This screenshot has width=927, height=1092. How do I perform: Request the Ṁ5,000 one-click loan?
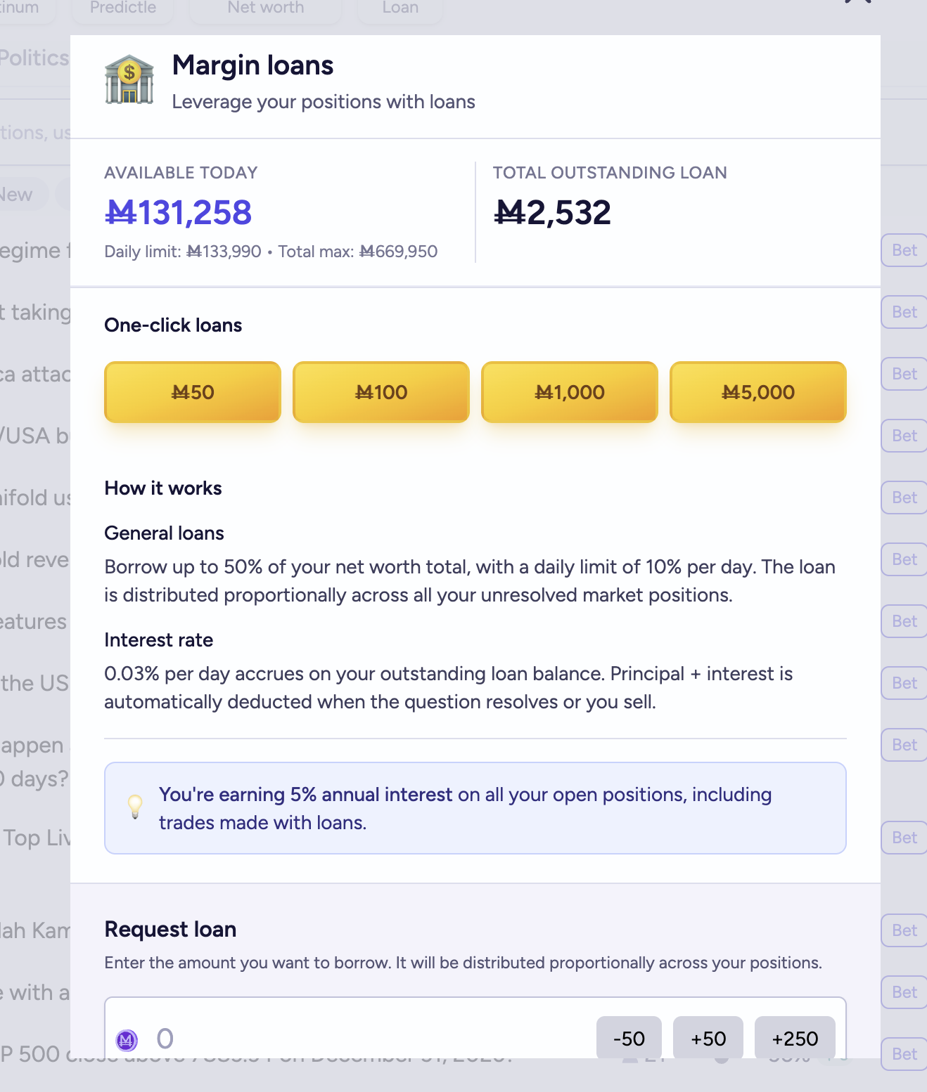pos(758,392)
